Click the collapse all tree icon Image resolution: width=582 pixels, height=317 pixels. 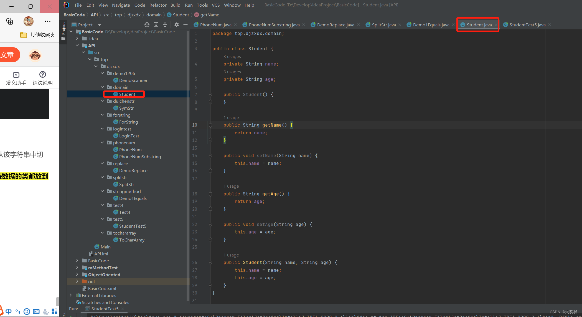click(164, 25)
